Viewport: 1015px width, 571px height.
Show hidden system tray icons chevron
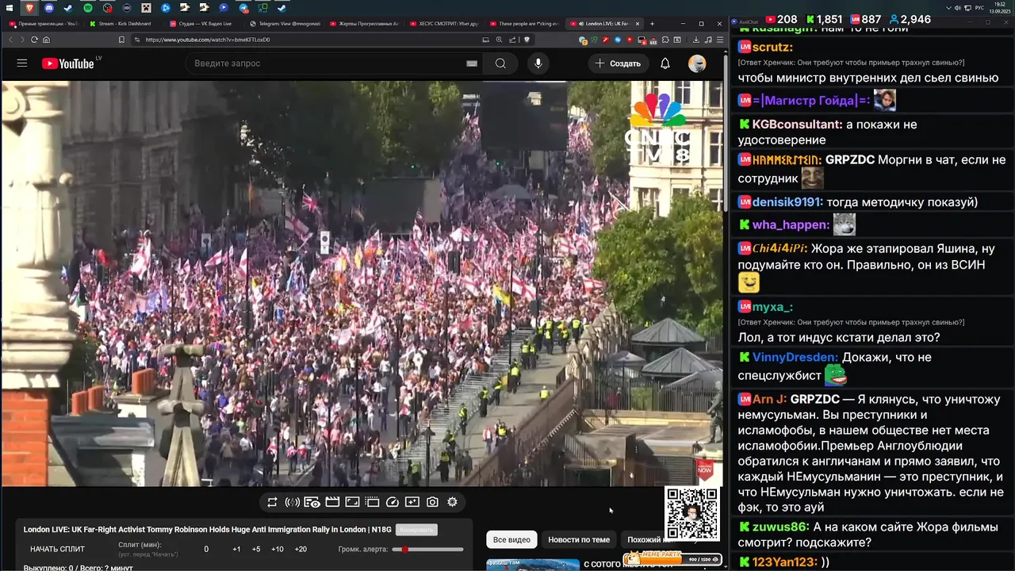[x=948, y=8]
